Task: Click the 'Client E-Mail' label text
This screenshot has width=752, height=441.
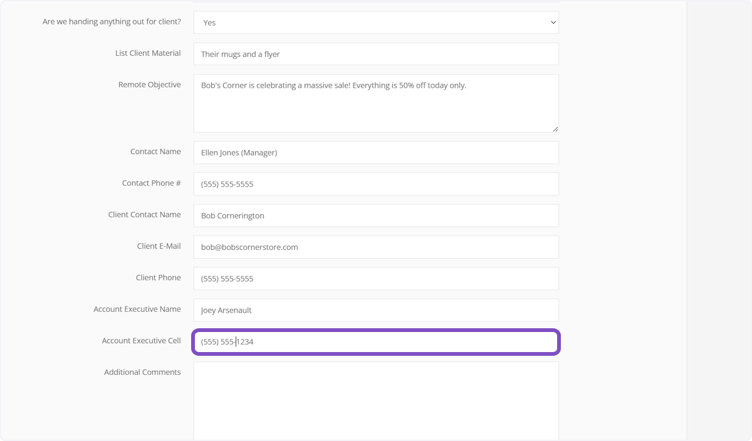Action: coord(159,246)
